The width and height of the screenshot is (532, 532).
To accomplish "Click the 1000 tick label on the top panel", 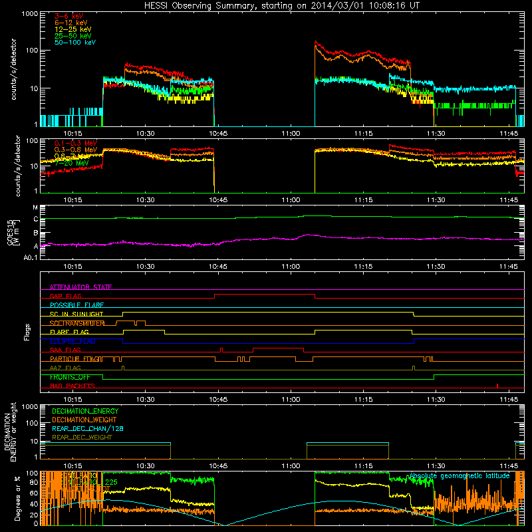I will tap(30, 14).
